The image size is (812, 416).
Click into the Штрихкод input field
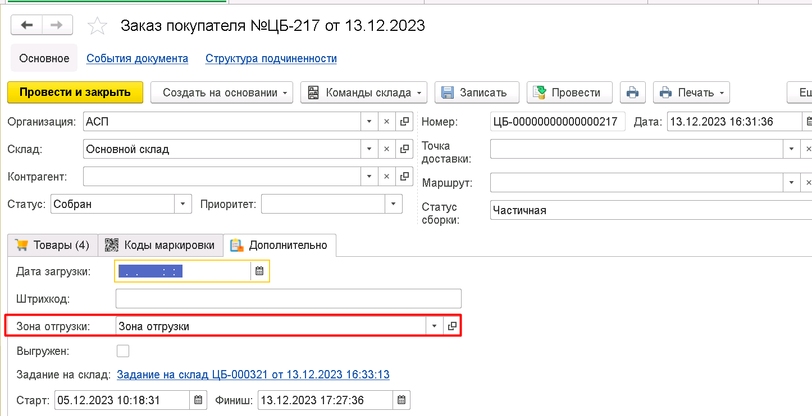point(289,299)
